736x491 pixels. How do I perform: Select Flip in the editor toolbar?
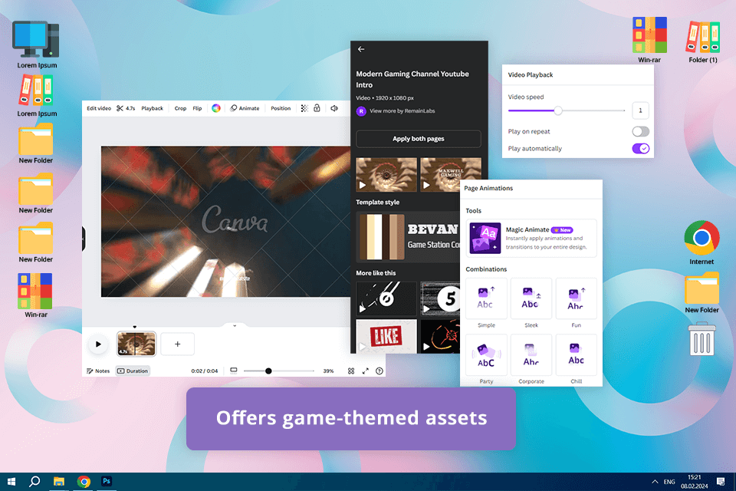coord(197,108)
